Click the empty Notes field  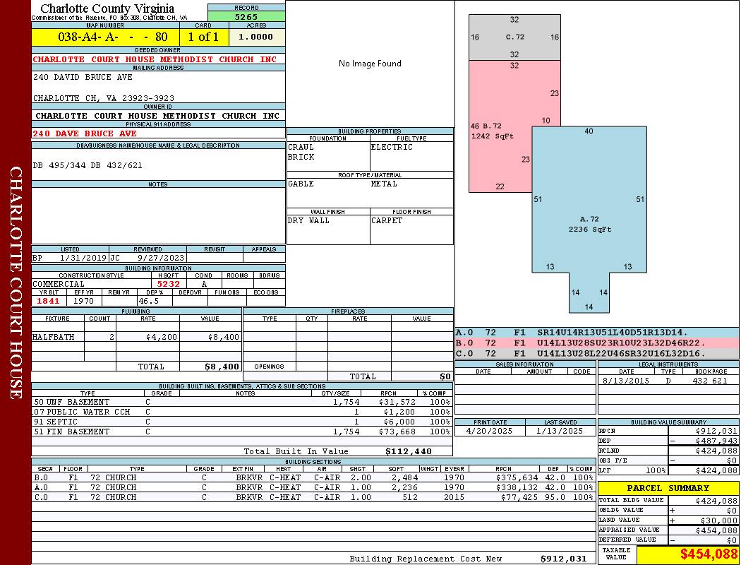click(158, 215)
